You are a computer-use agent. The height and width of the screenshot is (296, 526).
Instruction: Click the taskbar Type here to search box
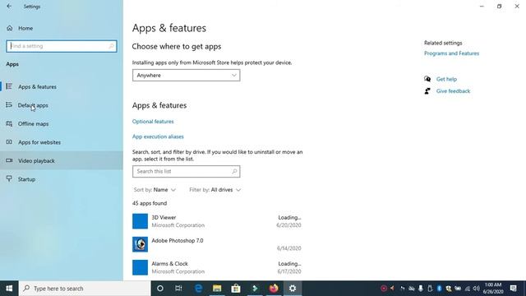[x=85, y=289]
